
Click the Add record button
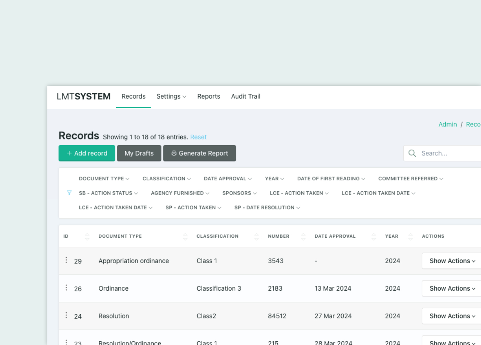87,153
